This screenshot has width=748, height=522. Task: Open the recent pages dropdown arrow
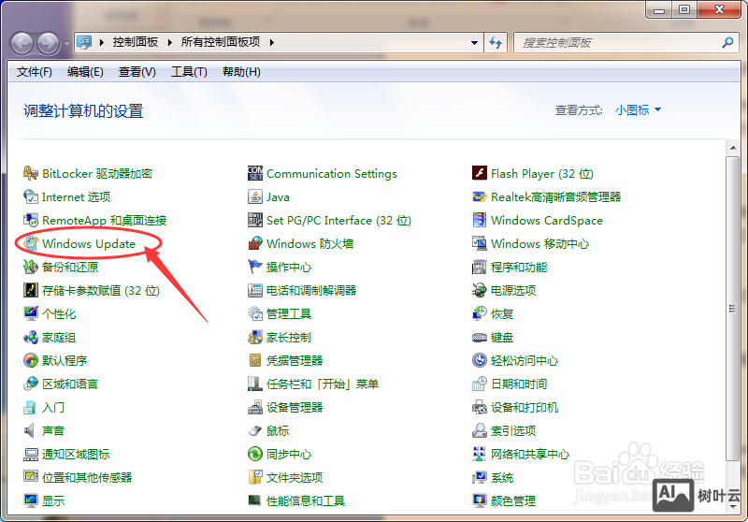point(66,44)
